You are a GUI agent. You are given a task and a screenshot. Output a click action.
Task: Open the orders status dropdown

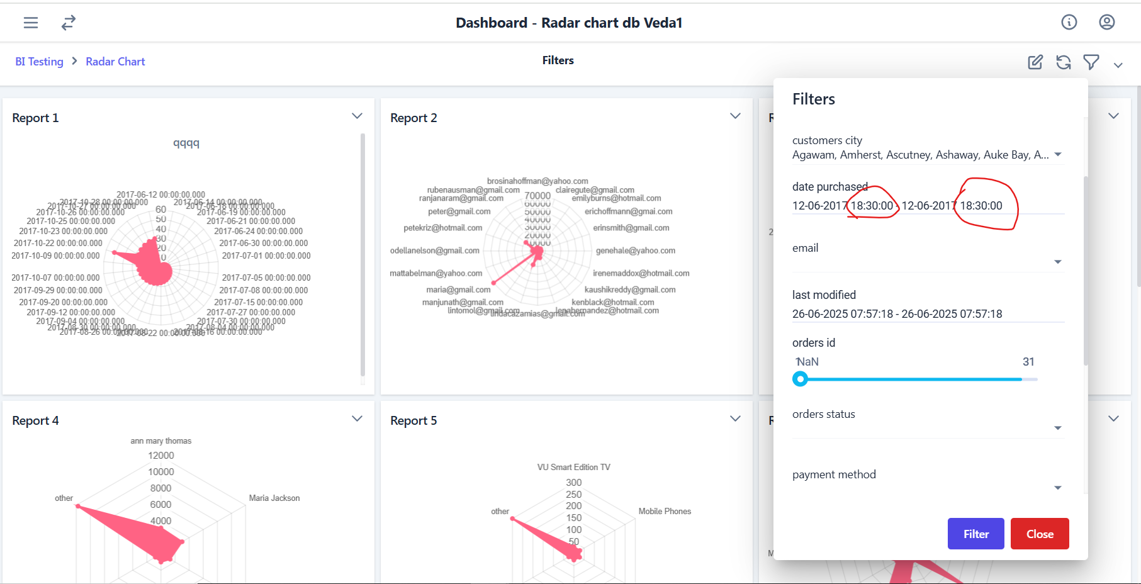(x=1058, y=429)
